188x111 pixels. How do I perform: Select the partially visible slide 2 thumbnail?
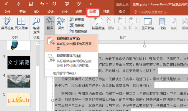pyautogui.click(x=19, y=45)
